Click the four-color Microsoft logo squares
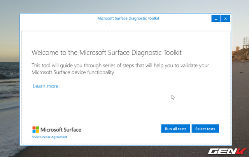Screen dimensions: 249x157 point(35,129)
